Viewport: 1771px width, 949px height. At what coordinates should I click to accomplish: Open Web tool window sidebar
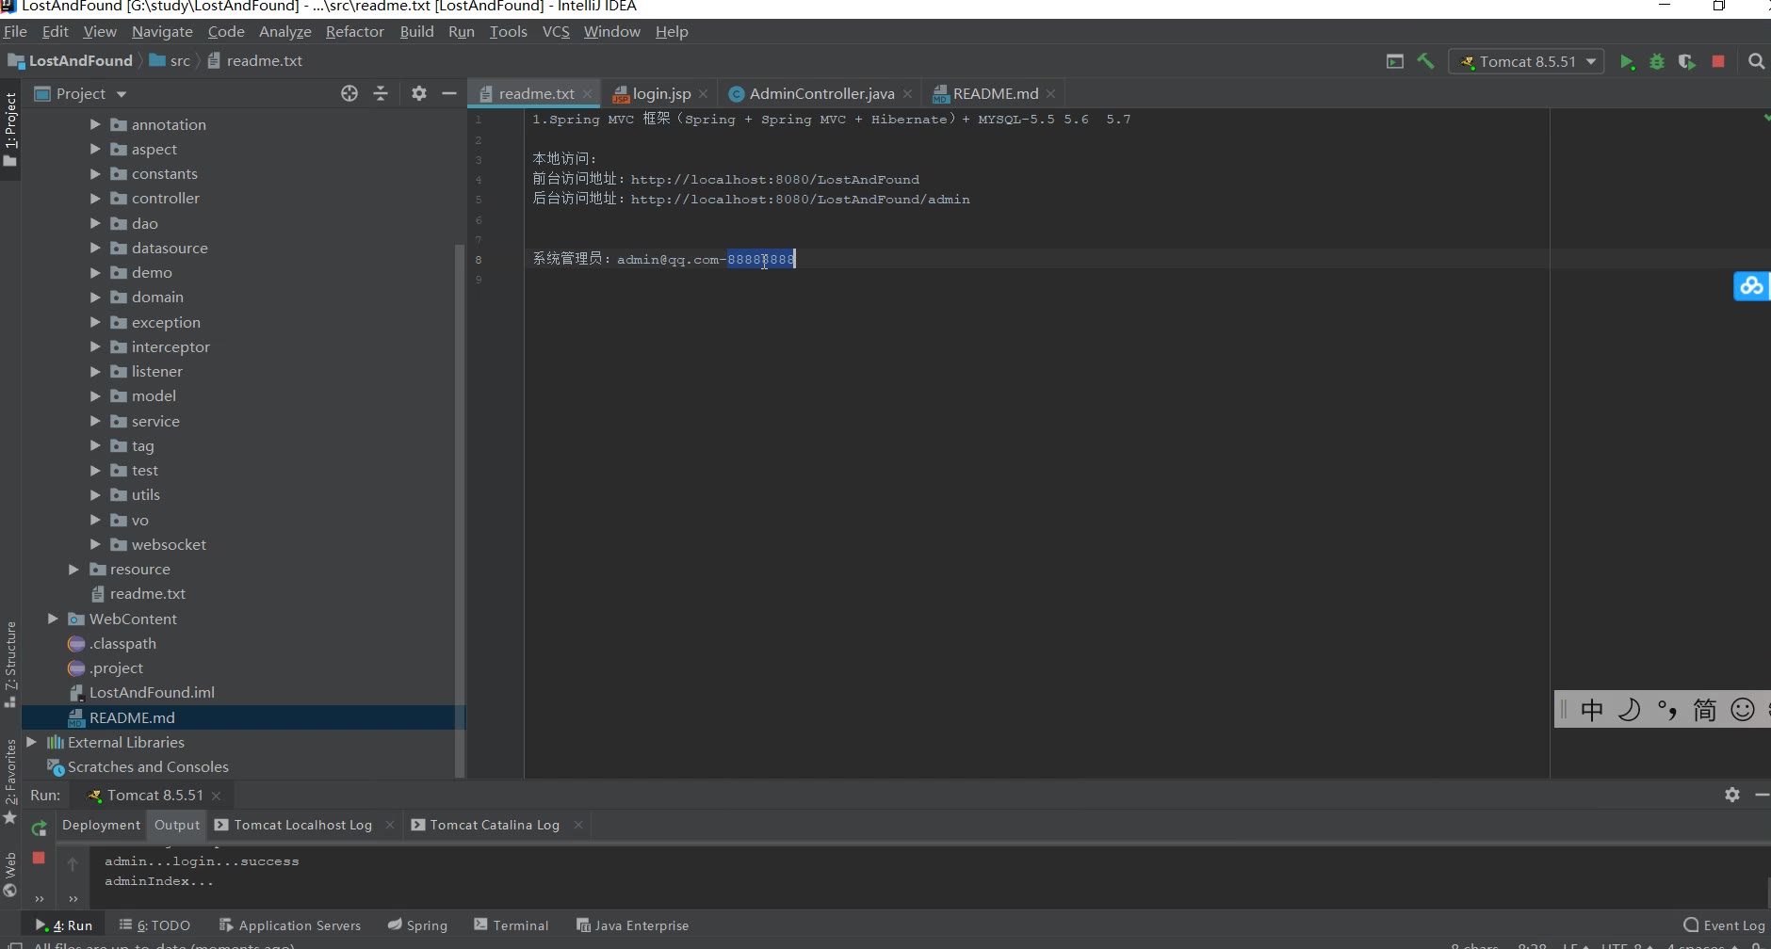click(10, 875)
